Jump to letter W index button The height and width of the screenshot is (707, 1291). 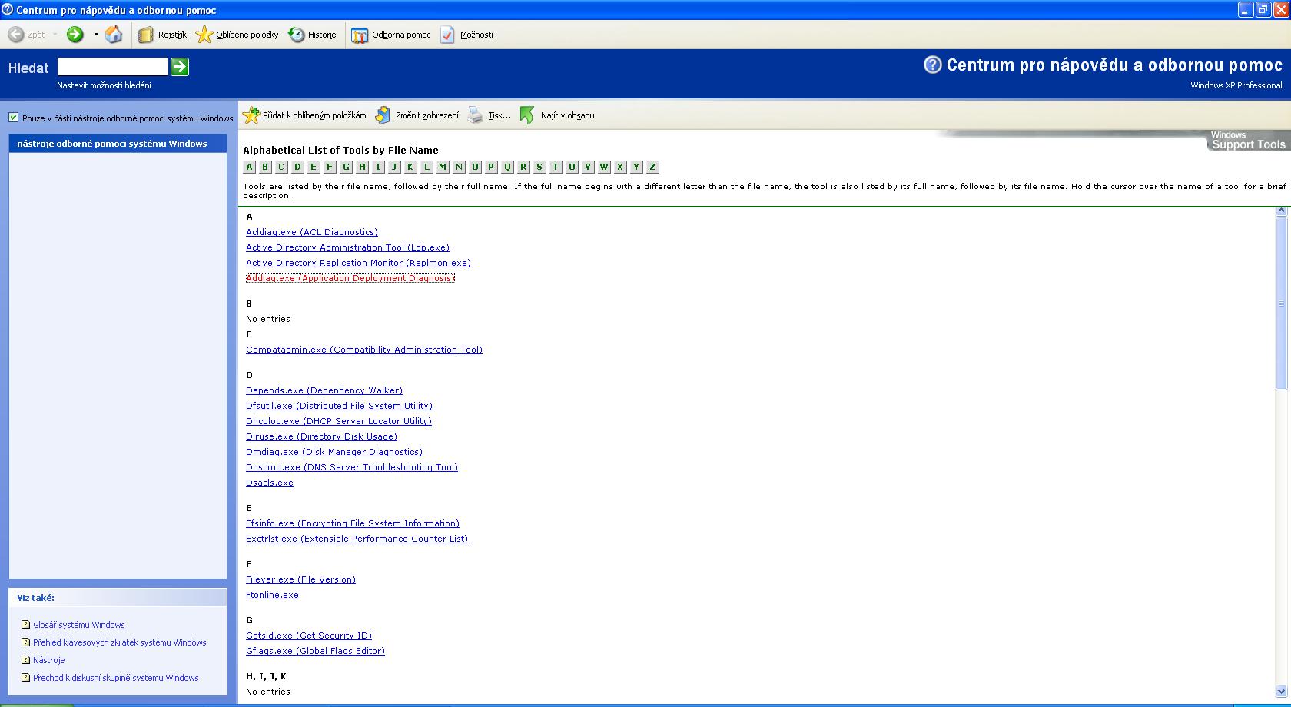tap(604, 167)
